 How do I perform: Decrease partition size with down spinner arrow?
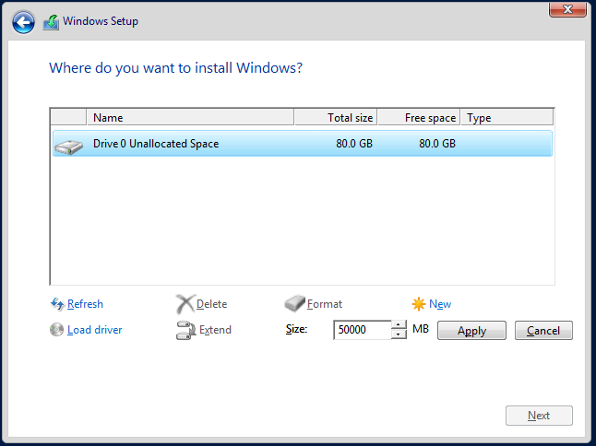click(399, 334)
